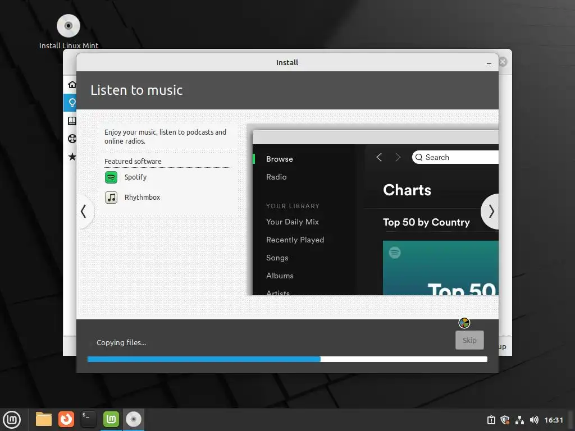The image size is (575, 431).
Task: Advance to the next installer slide
Action: tap(490, 212)
